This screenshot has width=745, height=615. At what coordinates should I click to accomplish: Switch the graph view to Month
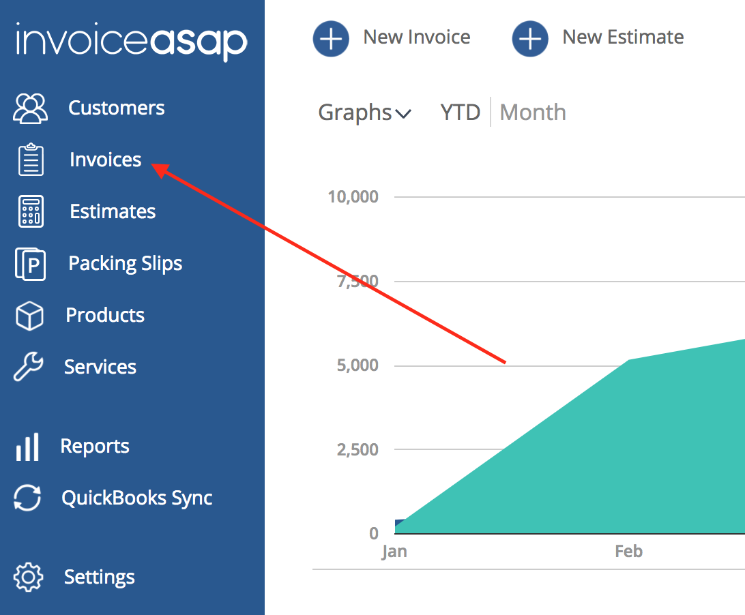532,112
